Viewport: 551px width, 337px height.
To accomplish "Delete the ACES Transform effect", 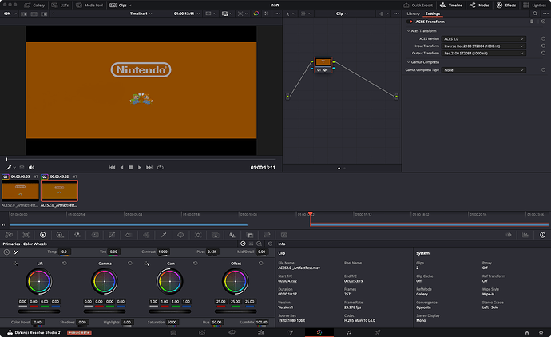I will pos(532,22).
